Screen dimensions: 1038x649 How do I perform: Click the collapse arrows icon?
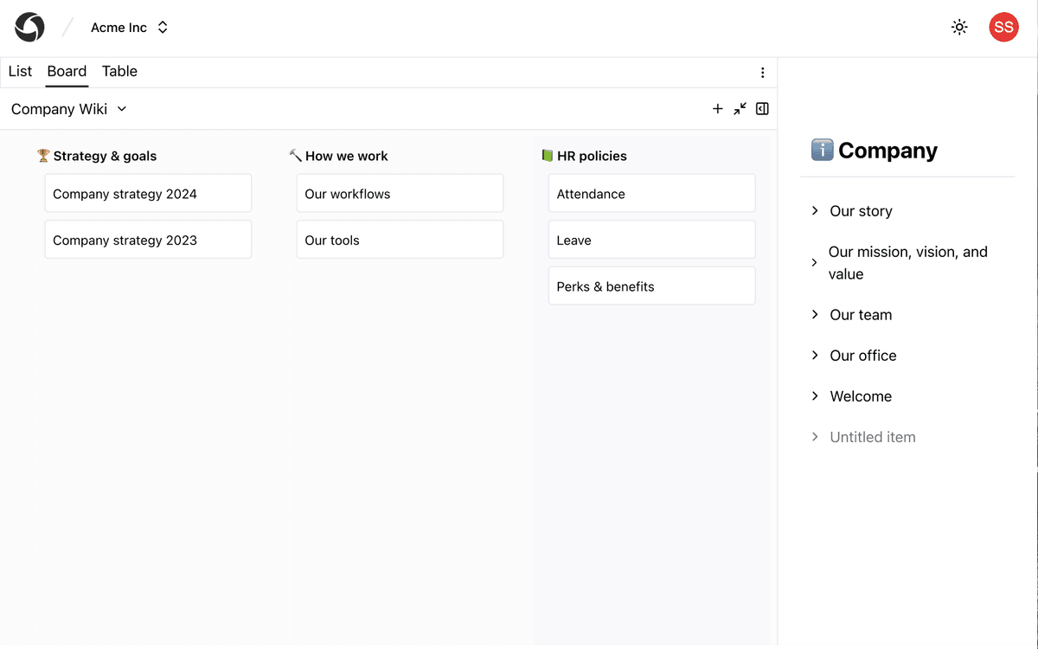click(x=740, y=109)
